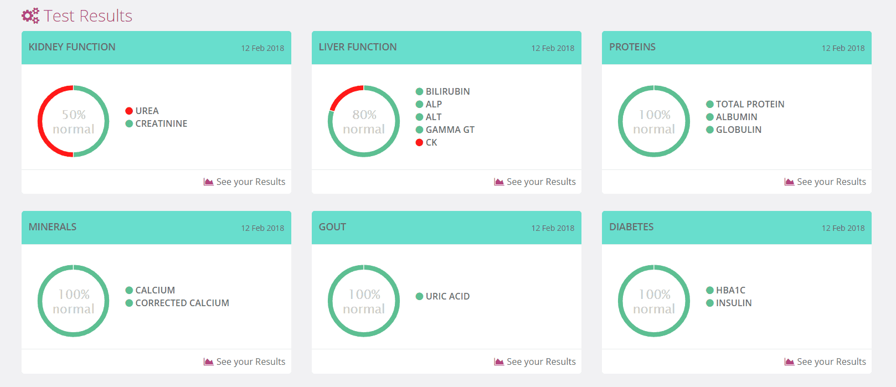Image resolution: width=896 pixels, height=387 pixels.
Task: Choose the URIC ACID legend entry
Action: tap(447, 297)
